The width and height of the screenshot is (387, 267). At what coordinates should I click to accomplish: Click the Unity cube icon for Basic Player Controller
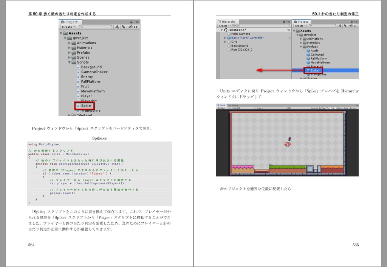pos(229,38)
